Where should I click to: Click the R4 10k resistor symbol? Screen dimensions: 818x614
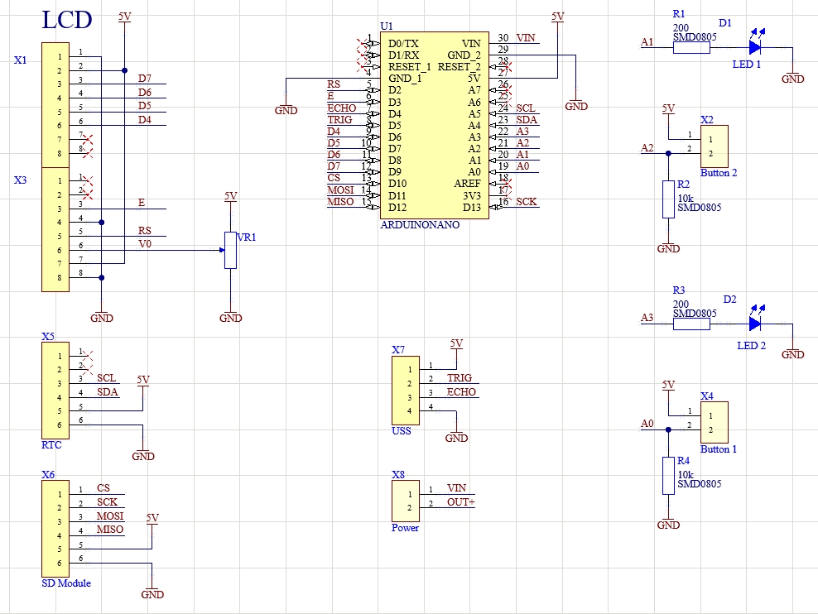[668, 476]
